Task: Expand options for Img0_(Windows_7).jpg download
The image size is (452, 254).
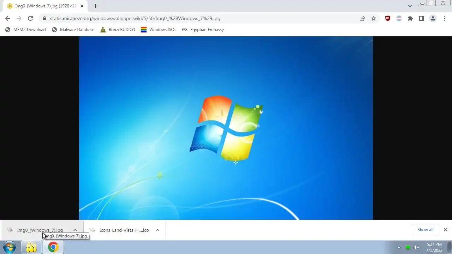Action: (x=75, y=230)
